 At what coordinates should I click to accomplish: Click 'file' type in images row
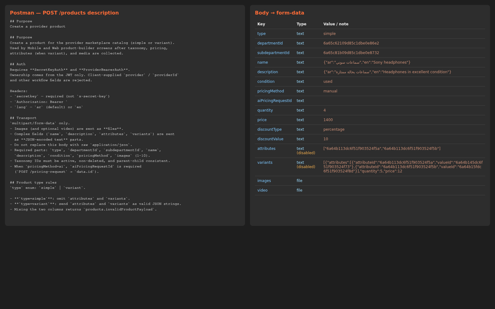click(299, 181)
